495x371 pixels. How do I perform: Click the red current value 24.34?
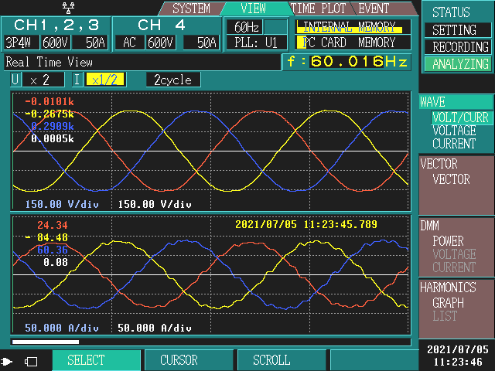(53, 225)
